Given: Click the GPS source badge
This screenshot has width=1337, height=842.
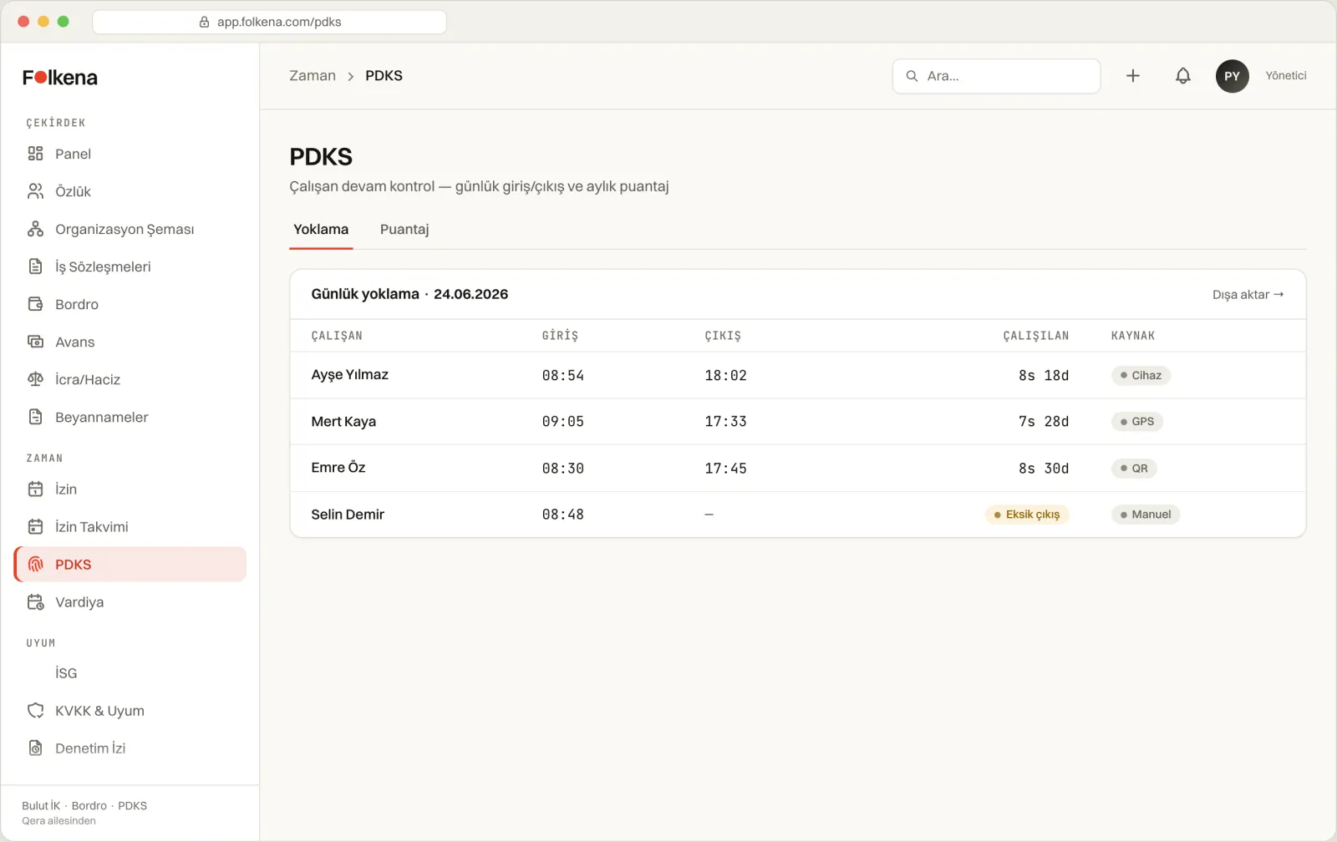Looking at the screenshot, I should tap(1137, 422).
